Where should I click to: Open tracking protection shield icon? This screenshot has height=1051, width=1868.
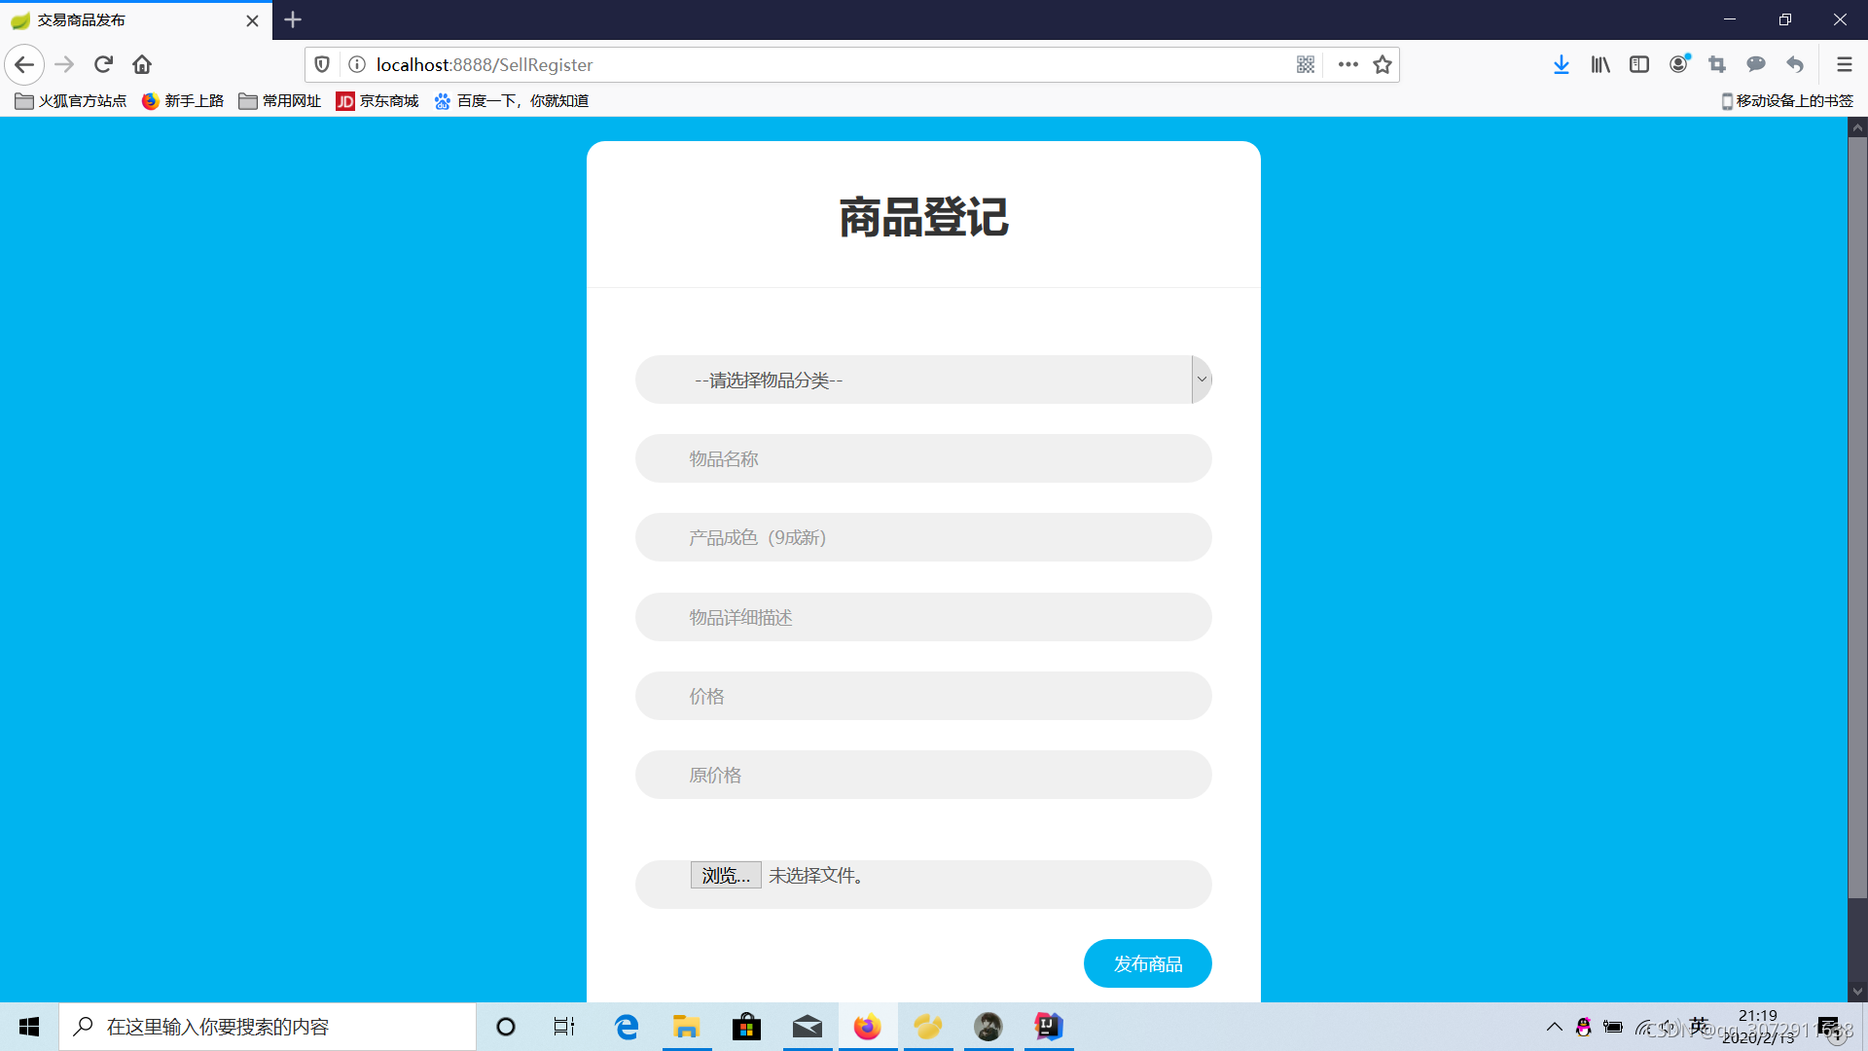click(322, 64)
